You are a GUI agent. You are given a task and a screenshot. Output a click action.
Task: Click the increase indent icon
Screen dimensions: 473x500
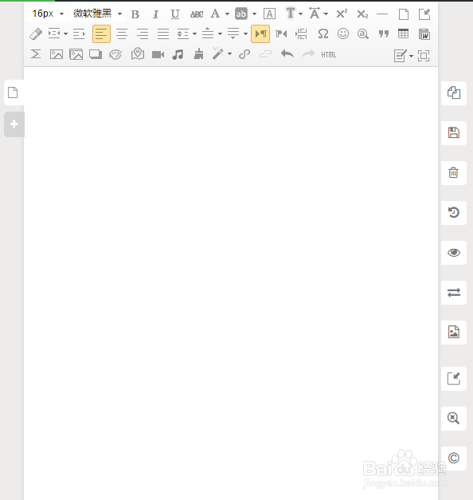click(x=79, y=33)
